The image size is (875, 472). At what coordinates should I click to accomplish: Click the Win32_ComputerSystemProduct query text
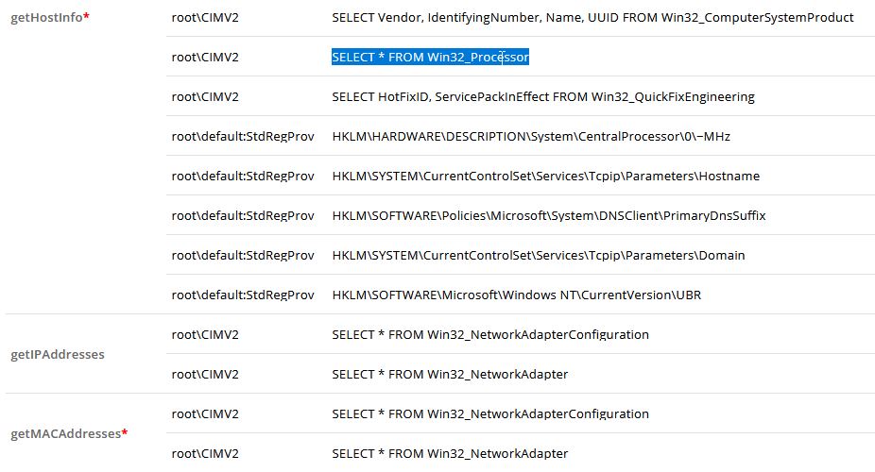click(592, 18)
